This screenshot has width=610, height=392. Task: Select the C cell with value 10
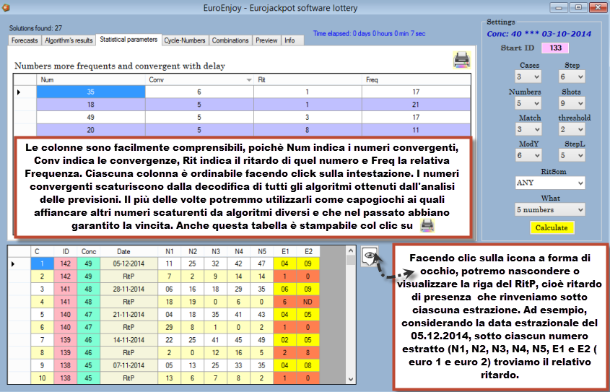(42, 378)
